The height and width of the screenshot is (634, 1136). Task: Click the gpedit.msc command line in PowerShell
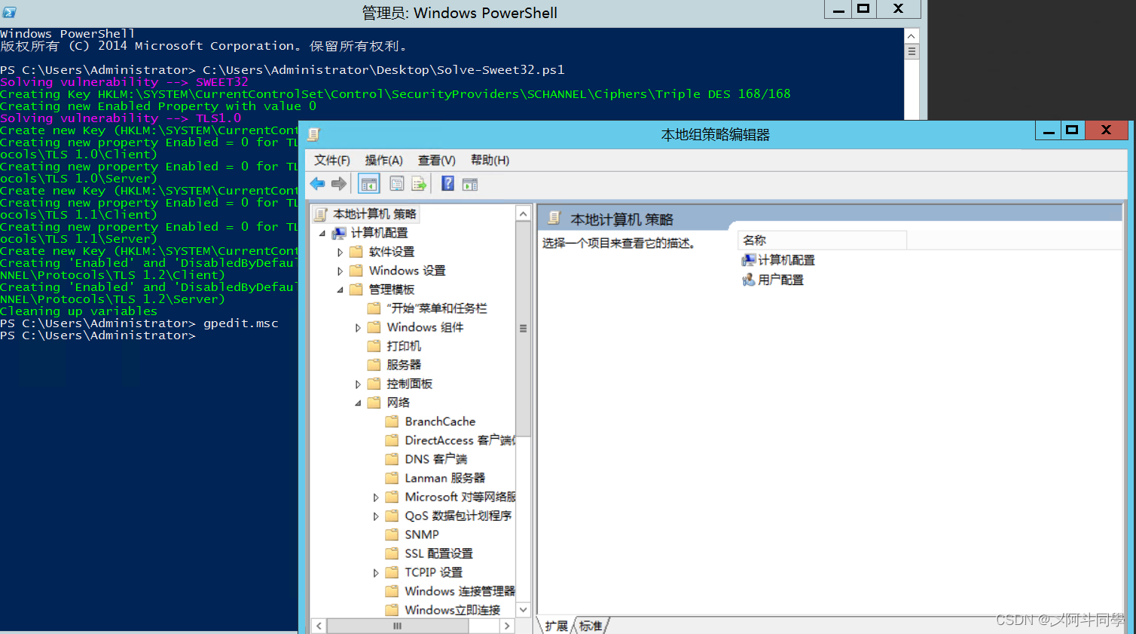pyautogui.click(x=139, y=323)
